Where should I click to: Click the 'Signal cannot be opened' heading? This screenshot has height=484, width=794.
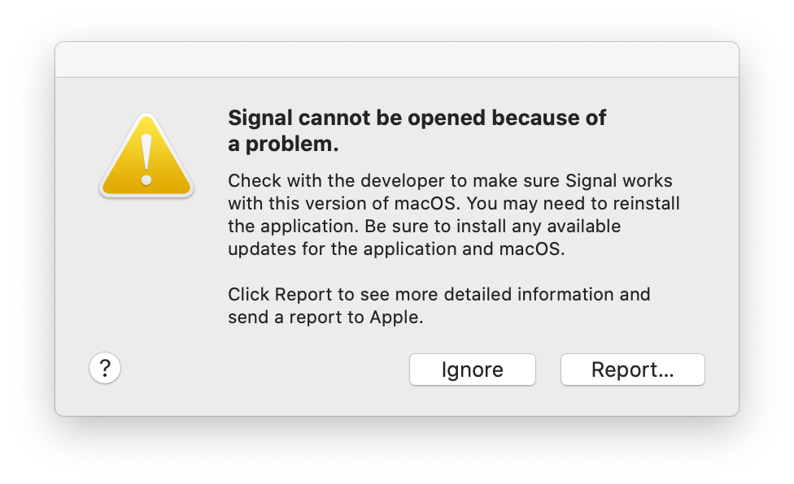(416, 118)
